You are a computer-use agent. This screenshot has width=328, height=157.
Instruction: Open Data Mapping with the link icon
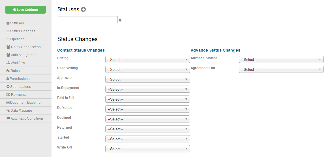25,111
